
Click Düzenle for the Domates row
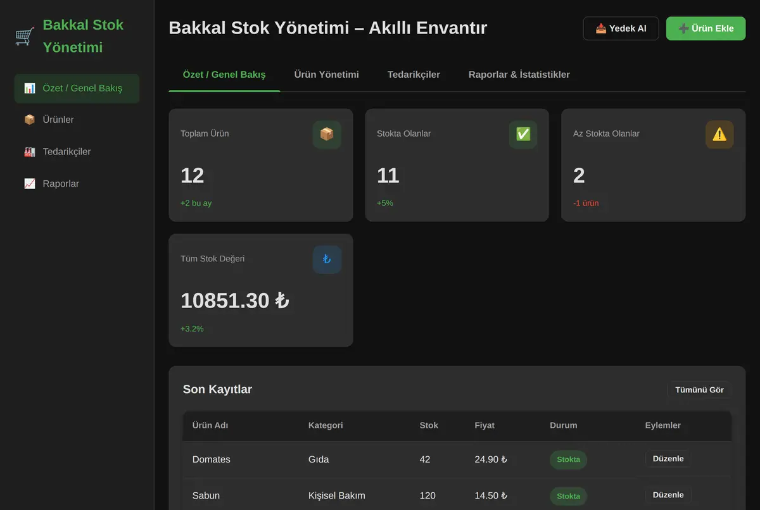coord(668,459)
